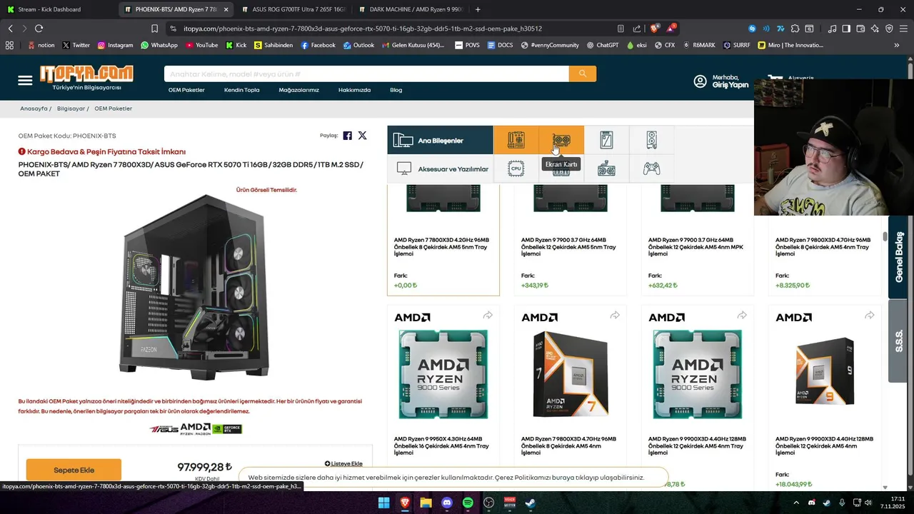Select the PC case component icon
This screenshot has height=514, width=914.
[651, 140]
